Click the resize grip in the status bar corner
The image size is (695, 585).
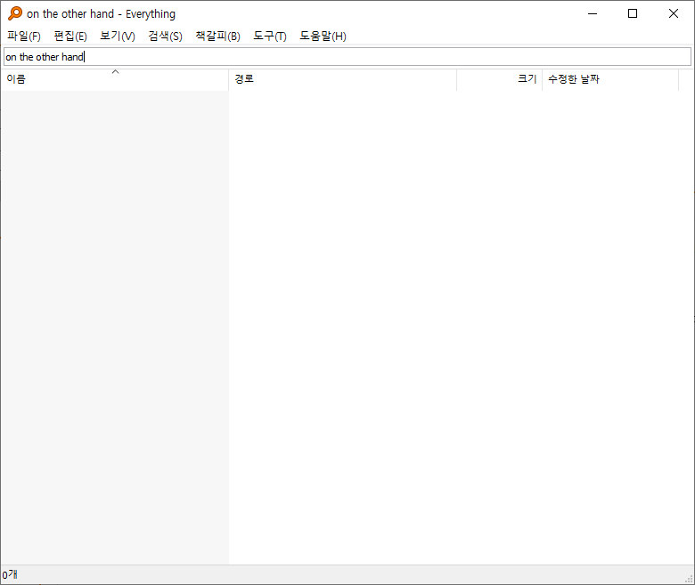tap(690, 579)
